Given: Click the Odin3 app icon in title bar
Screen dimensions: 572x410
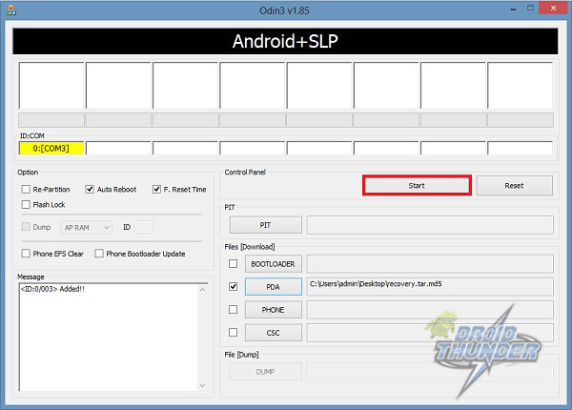Looking at the screenshot, I should (x=10, y=10).
